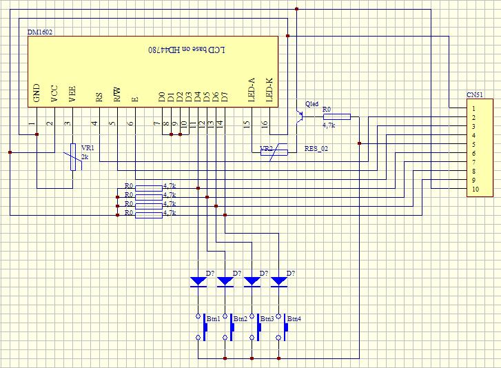Select the Qled transistor symbol
This screenshot has width=501, height=368.
[x=300, y=117]
